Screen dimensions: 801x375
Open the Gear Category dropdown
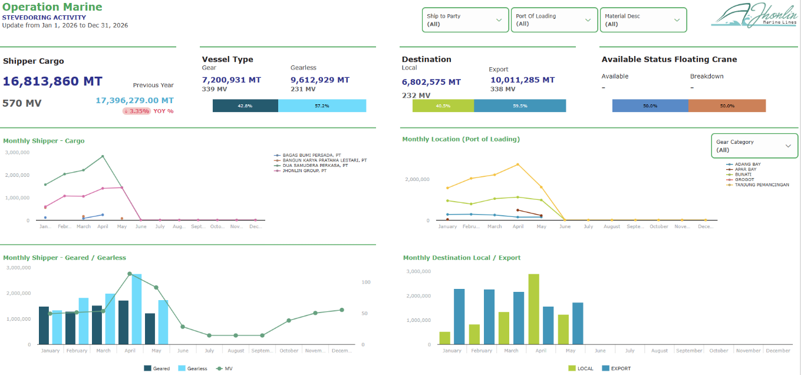[x=754, y=146]
